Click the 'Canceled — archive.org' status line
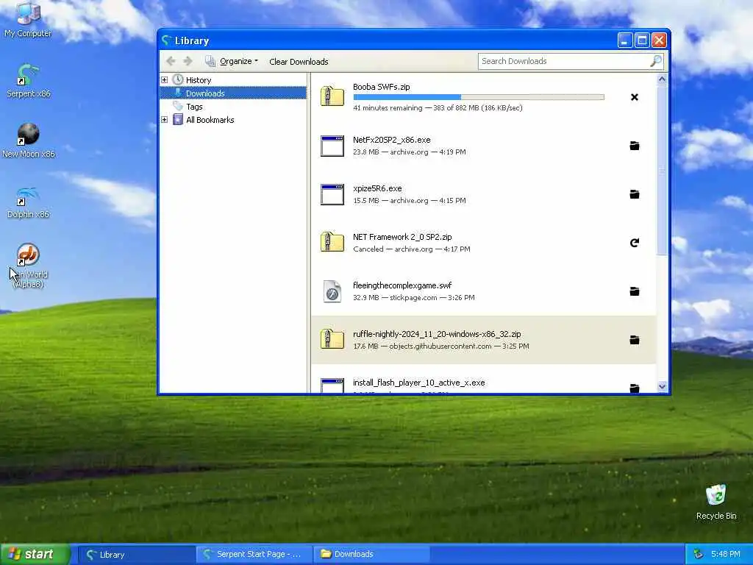This screenshot has height=565, width=753. [x=412, y=249]
